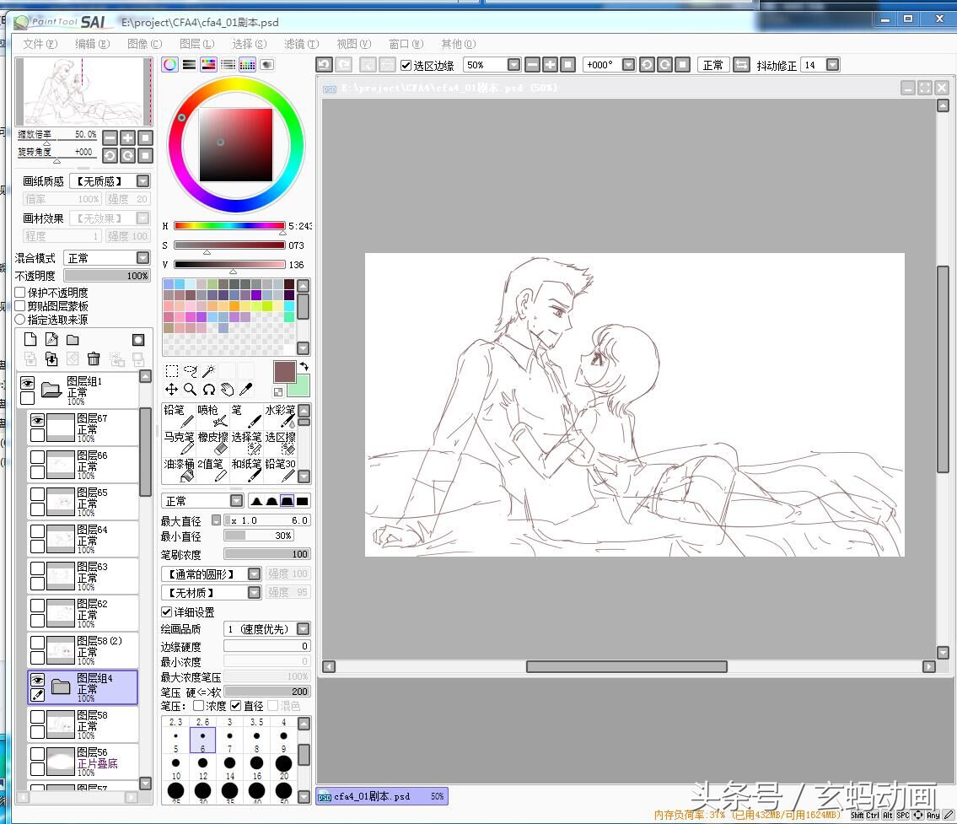This screenshot has height=824, width=957.
Task: Delete layer using the trash can icon
Action: [x=94, y=359]
